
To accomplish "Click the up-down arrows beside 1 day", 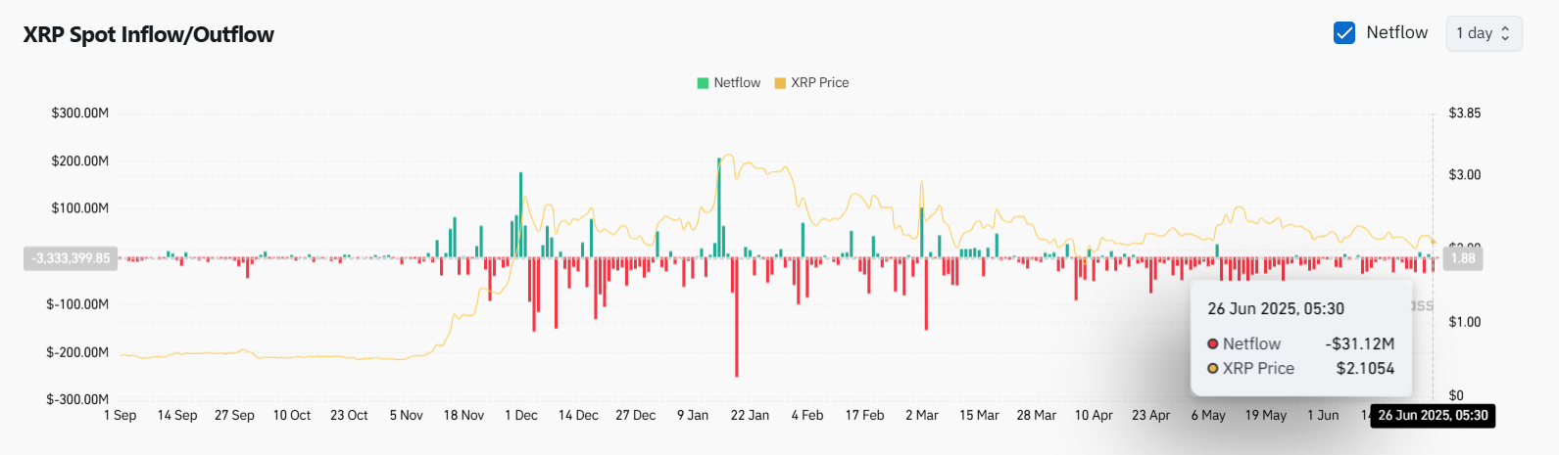I will coord(1506,33).
